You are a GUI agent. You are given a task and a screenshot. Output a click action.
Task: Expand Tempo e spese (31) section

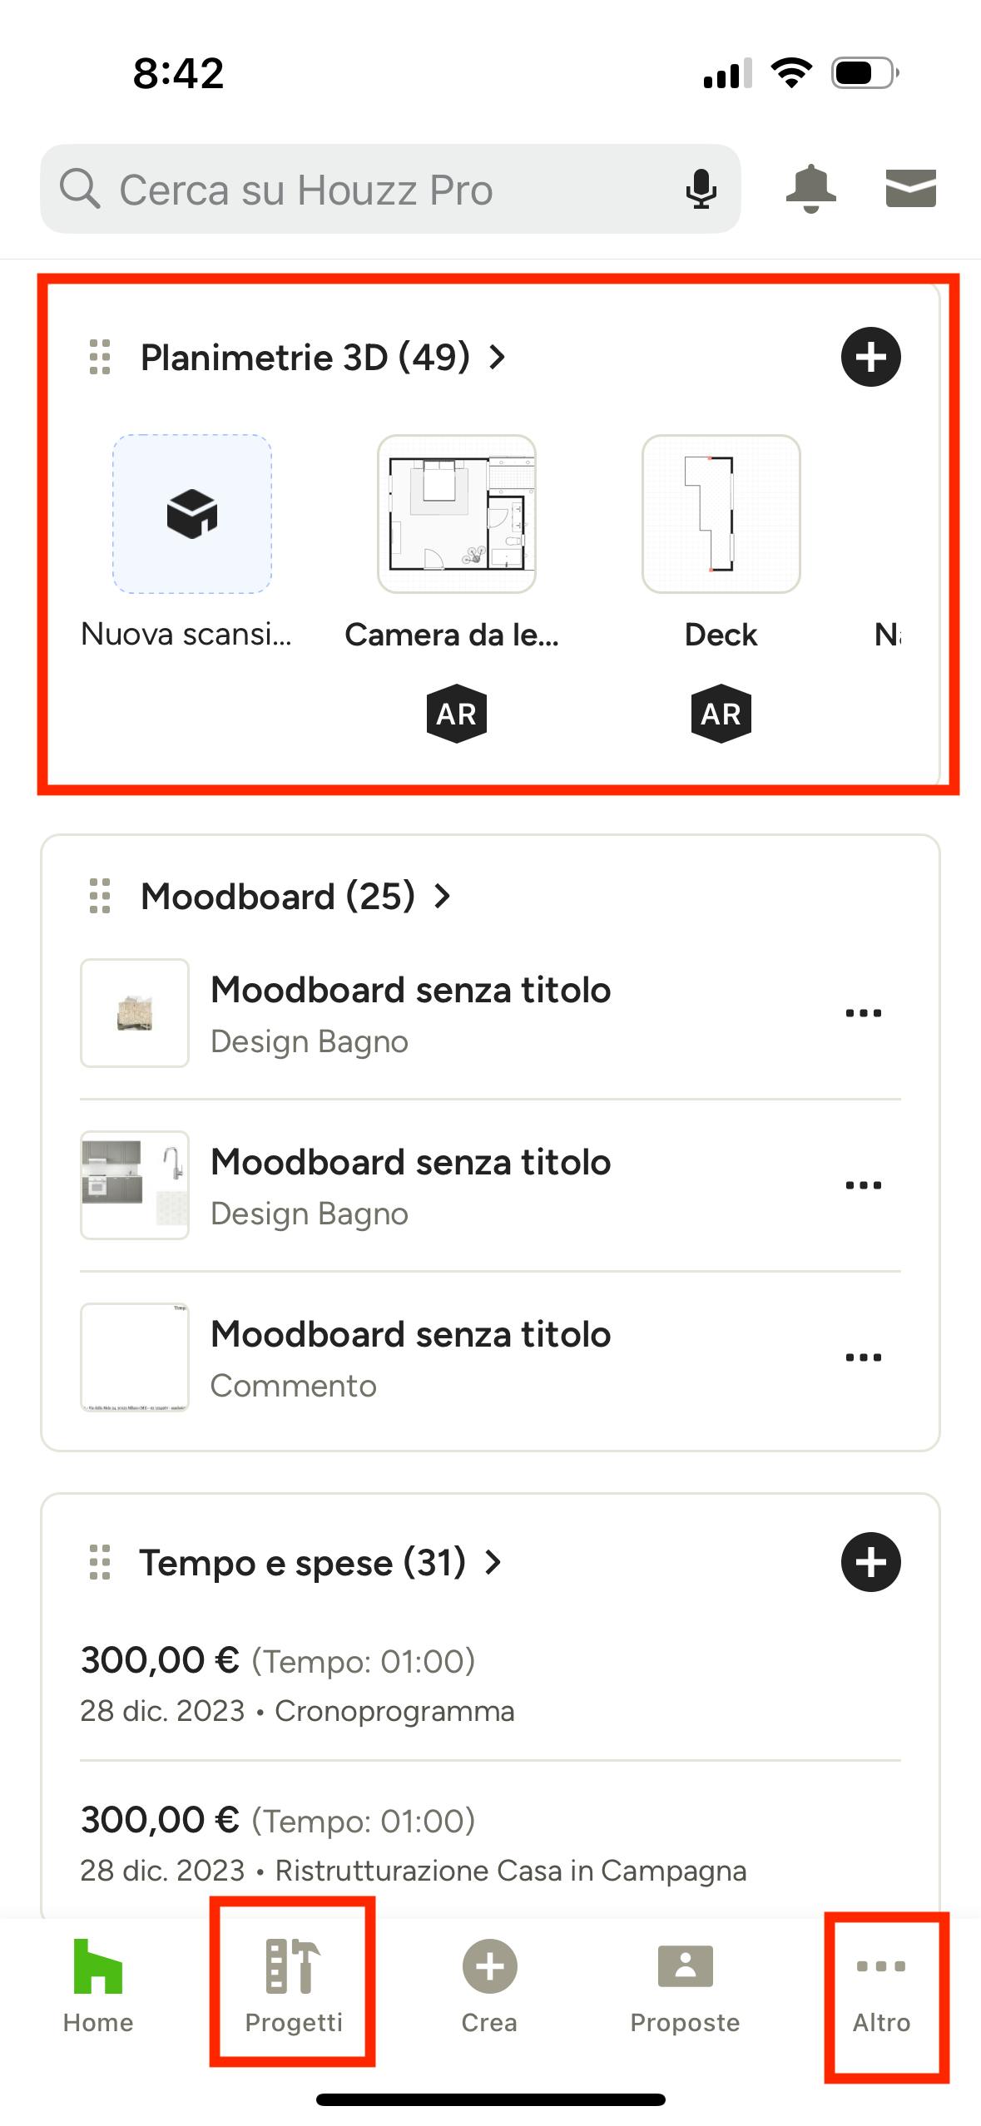(320, 1562)
